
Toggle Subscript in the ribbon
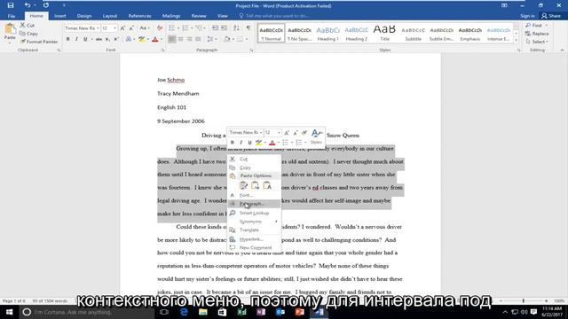pyautogui.click(x=107, y=39)
